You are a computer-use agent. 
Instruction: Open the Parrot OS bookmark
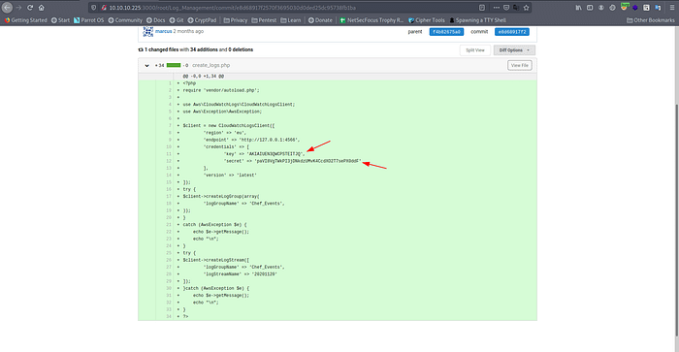pyautogui.click(x=89, y=20)
